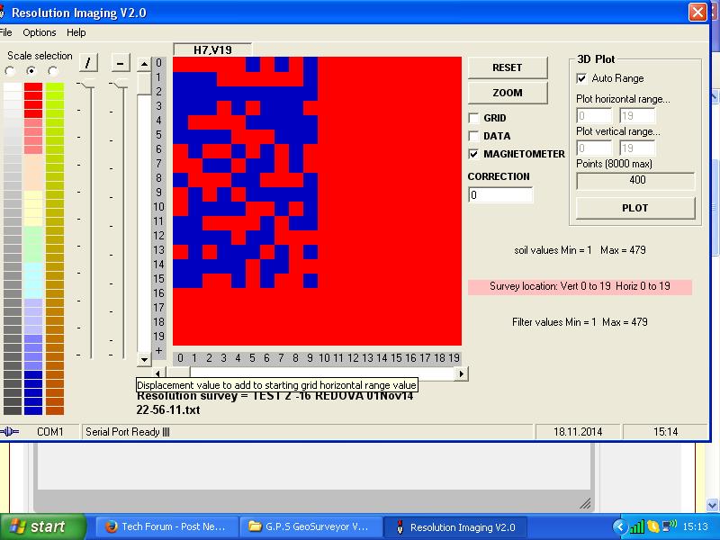Enable the DATA checkbox
Image resolution: width=720 pixels, height=540 pixels.
[x=473, y=136]
